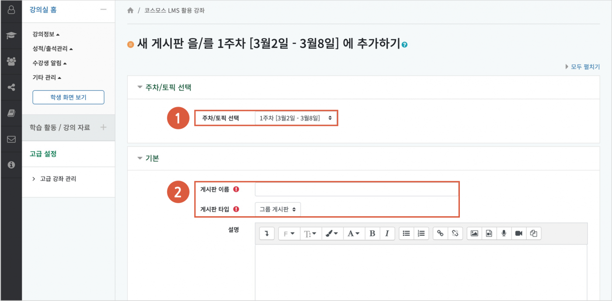612x301 pixels.
Task: Collapse the 기본 section
Action: point(149,159)
